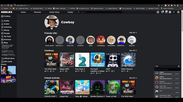
Task: Bookmark this page with the star icon
Action: point(162,5)
